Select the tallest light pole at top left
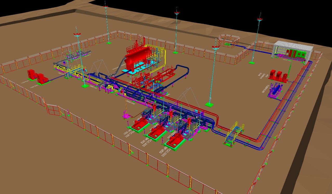The height and width of the screenshot is (194, 332). pyautogui.click(x=107, y=23)
